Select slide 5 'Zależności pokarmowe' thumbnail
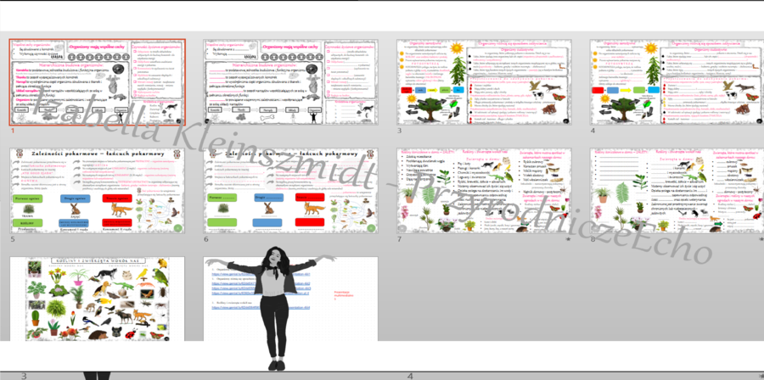The height and width of the screenshot is (380, 764). (x=96, y=191)
